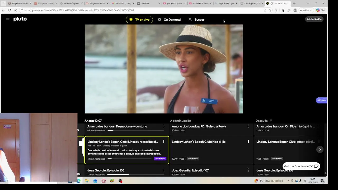The height and width of the screenshot is (190, 338).
Task: Open options for Juez Geordie Episodio 107
Action: point(248,170)
